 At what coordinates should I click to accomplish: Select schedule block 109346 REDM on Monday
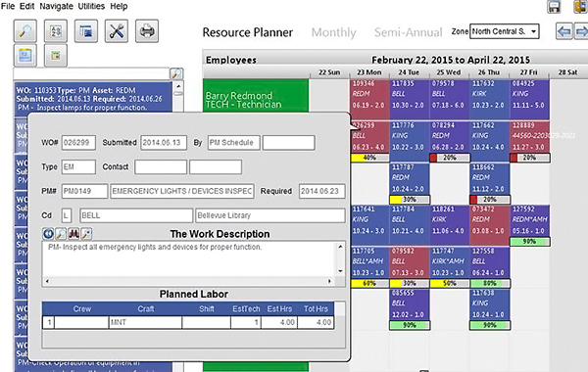tap(369, 98)
